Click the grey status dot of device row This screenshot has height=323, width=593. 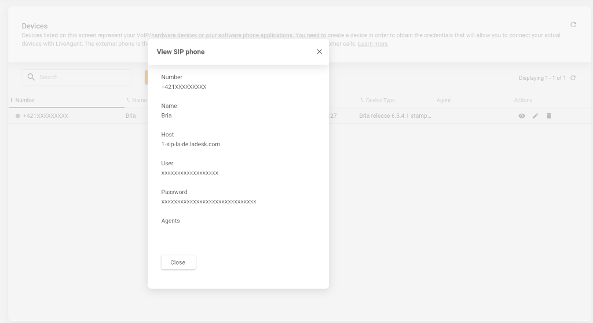17,116
